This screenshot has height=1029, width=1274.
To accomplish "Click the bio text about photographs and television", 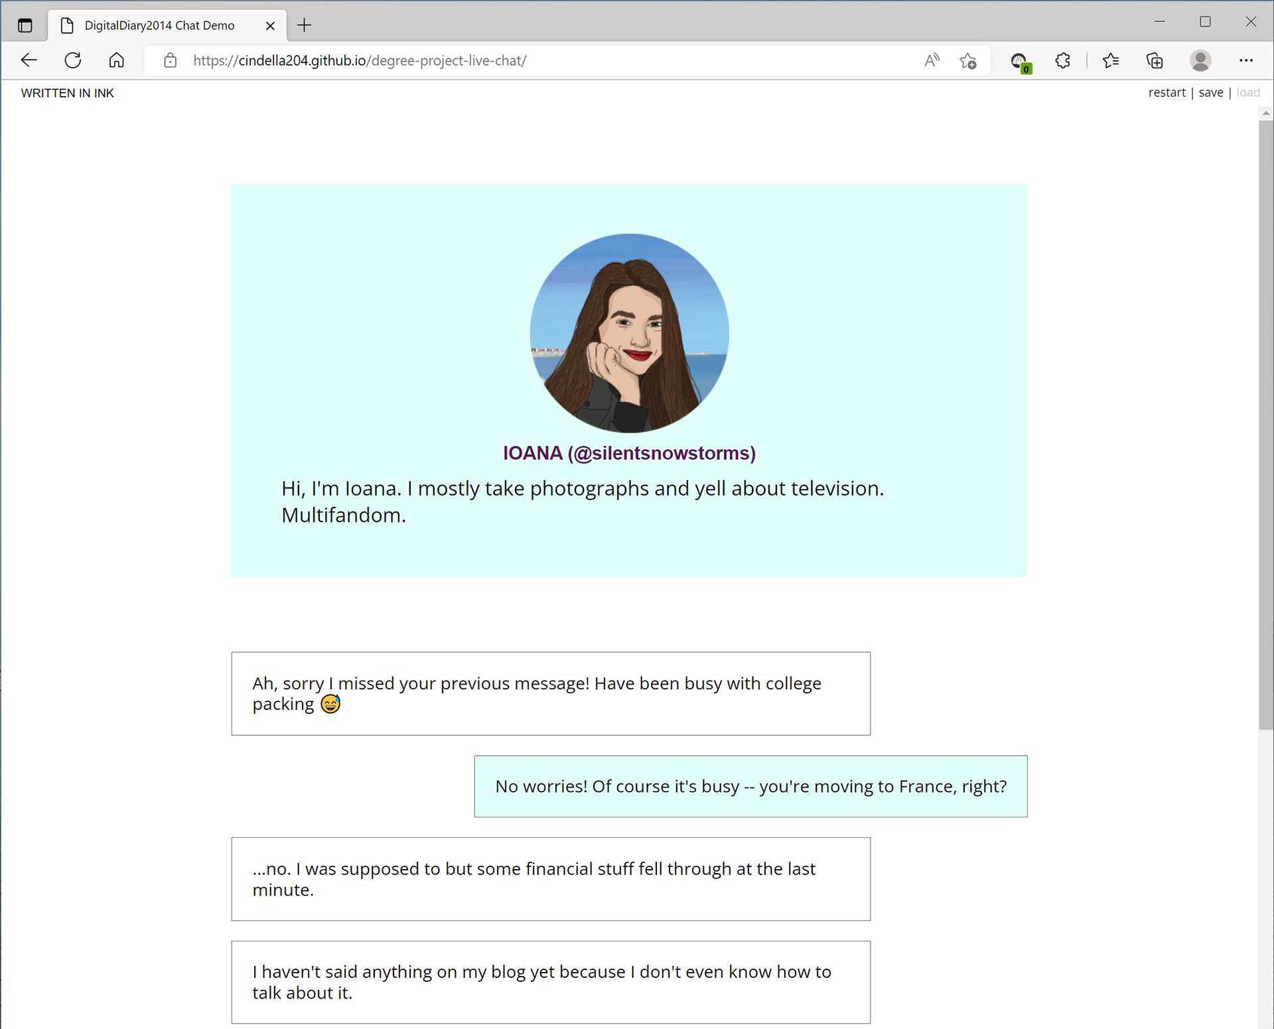I will click(x=583, y=502).
